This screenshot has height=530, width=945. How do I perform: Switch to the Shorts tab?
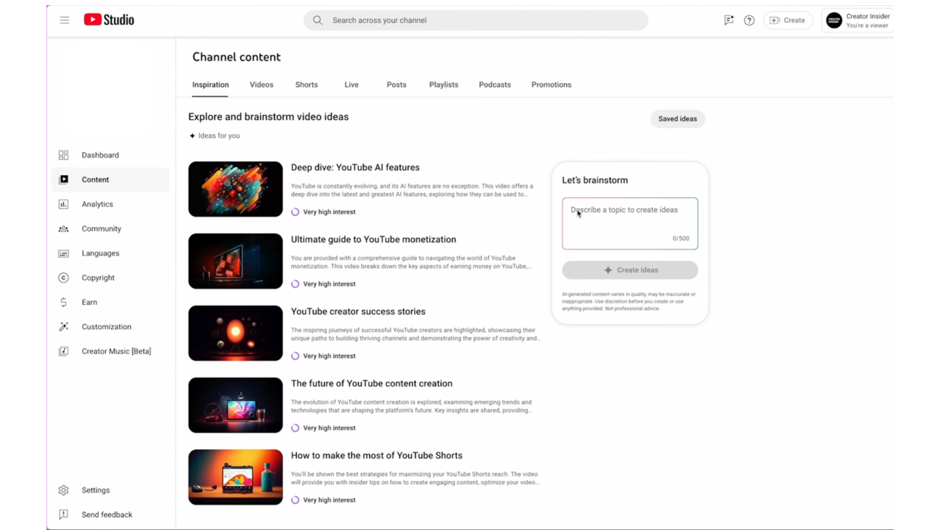coord(306,85)
